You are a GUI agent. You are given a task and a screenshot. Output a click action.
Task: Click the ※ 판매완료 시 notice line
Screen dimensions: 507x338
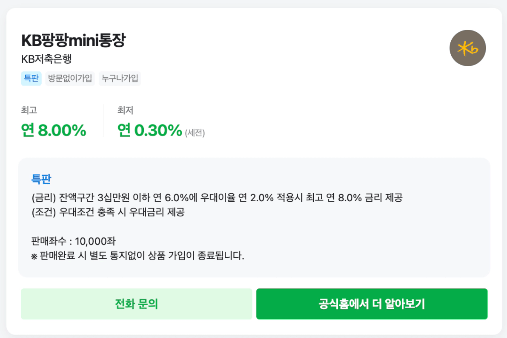coord(138,256)
